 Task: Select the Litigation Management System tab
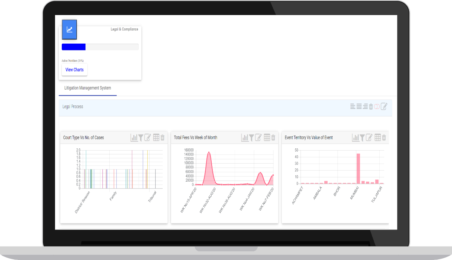pos(88,88)
